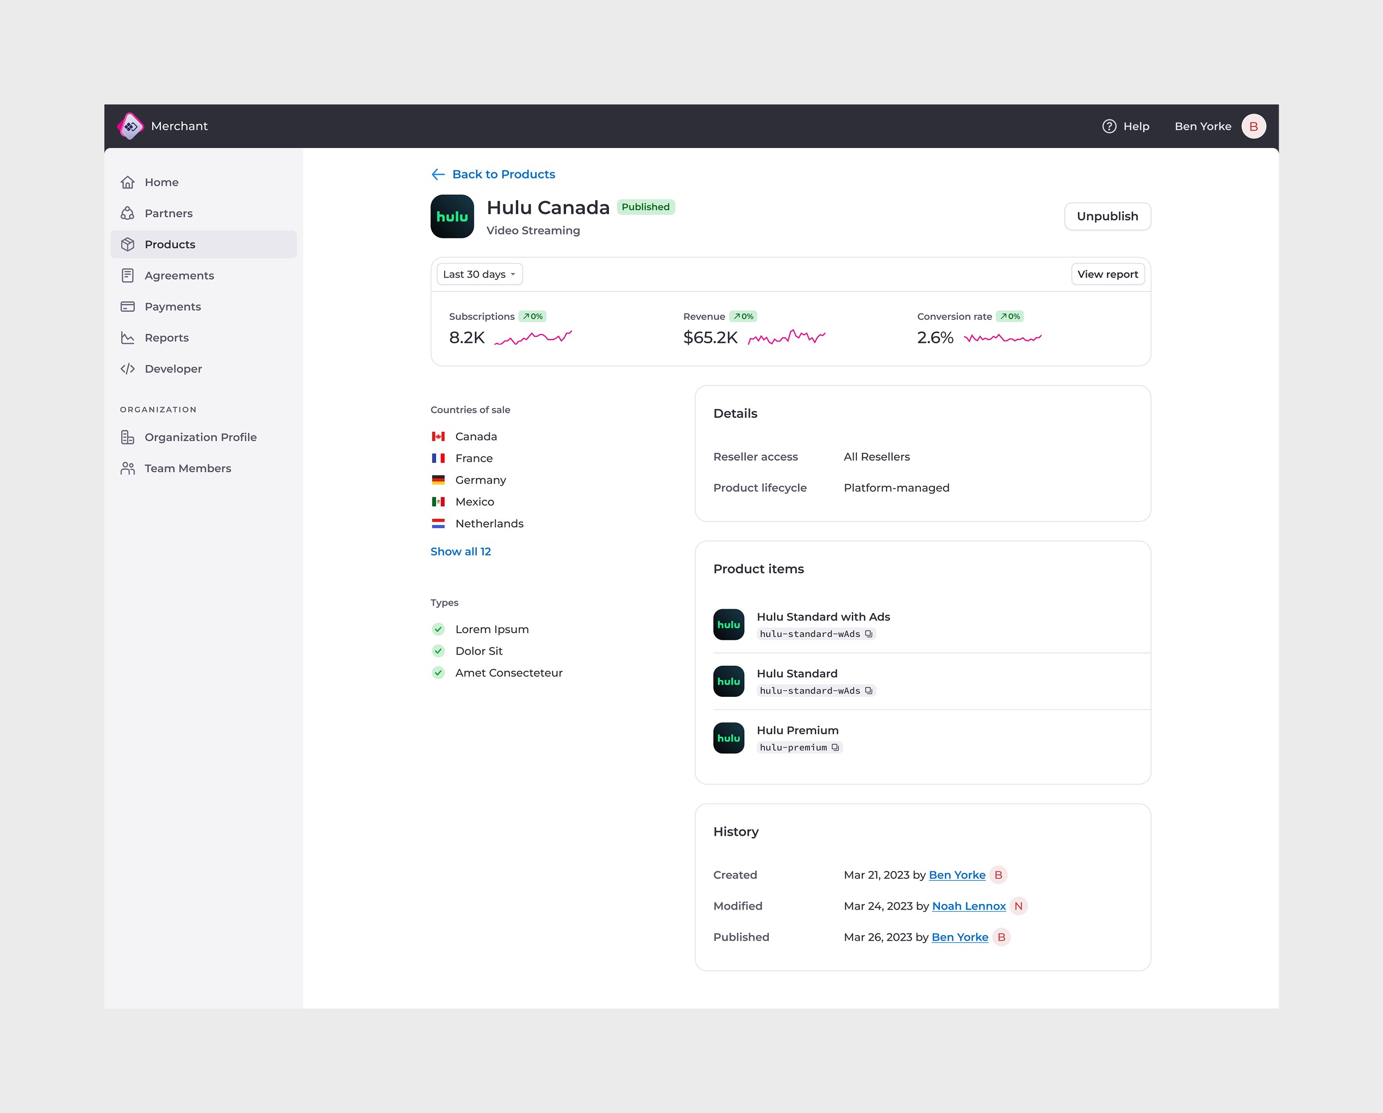Open the Agreements section
1383x1113 pixels.
coord(128,275)
